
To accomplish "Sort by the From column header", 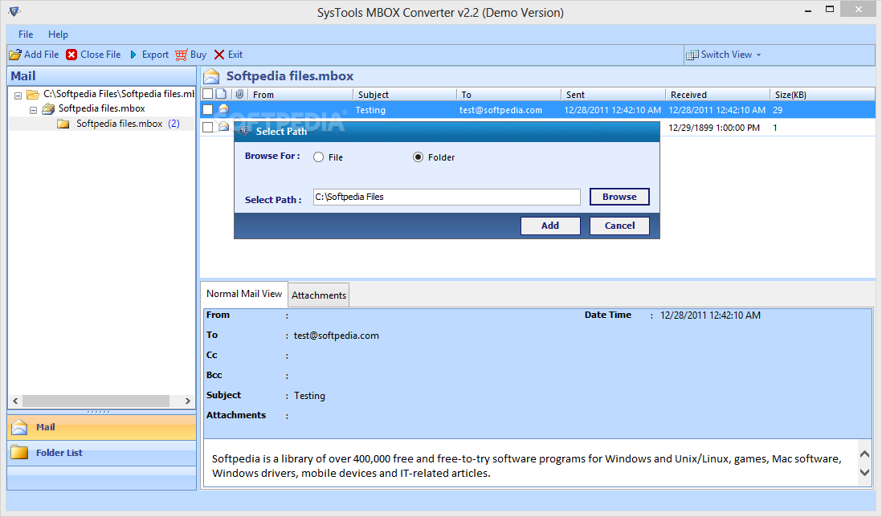I will click(x=300, y=95).
